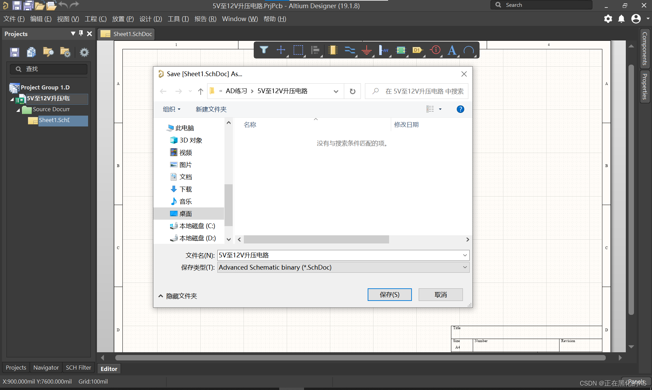Choose the move/crosshair tool in schematic toolbar
Viewport: 652px width, 390px height.
tap(281, 50)
